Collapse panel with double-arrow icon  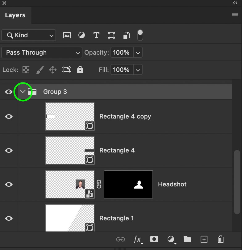tap(235, 3)
